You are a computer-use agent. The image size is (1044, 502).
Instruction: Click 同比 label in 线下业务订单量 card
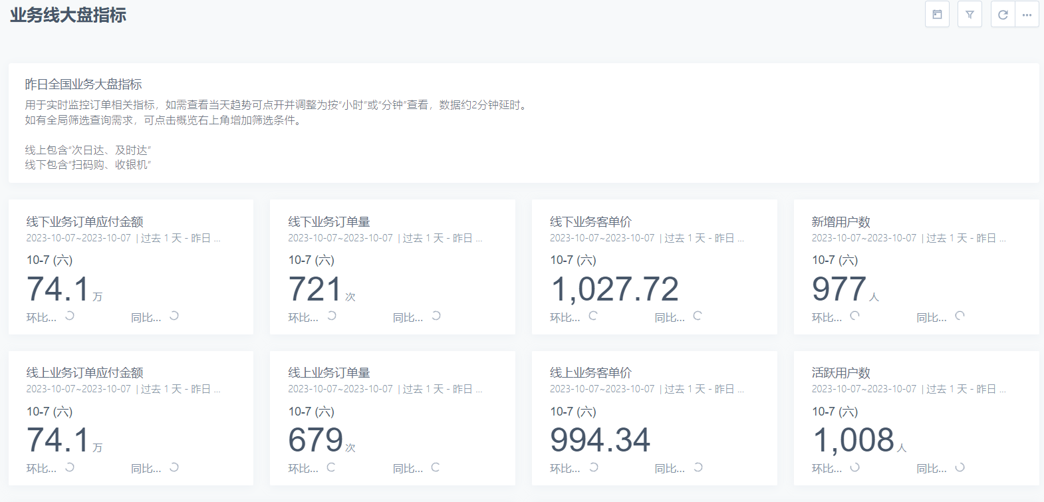(x=408, y=318)
